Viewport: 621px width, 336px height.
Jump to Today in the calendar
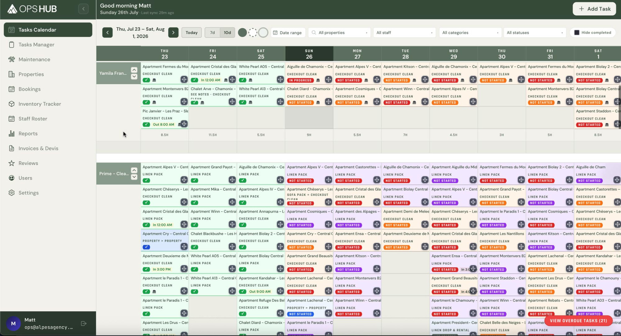[x=191, y=32]
